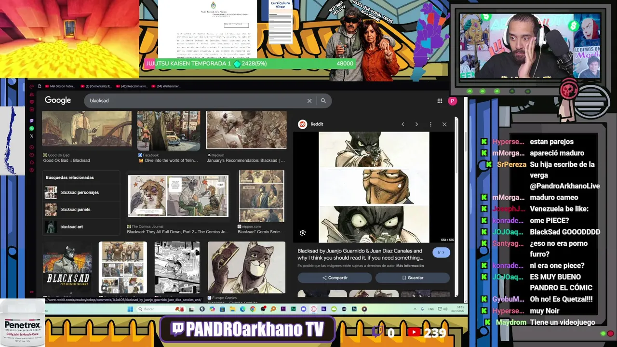617x347 pixels.
Task: Open Adobe Premiere from the taskbar
Action: click(x=283, y=309)
